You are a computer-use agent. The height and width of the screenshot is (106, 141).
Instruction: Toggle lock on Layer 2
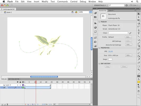coord(20,85)
